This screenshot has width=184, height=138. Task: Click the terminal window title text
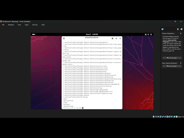[92, 38]
